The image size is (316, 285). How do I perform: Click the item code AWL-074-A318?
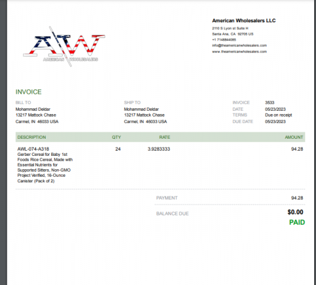[x=33, y=149]
